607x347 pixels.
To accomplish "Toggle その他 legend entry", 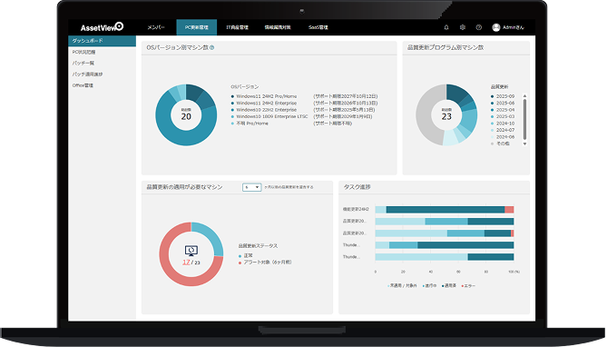I will point(501,144).
